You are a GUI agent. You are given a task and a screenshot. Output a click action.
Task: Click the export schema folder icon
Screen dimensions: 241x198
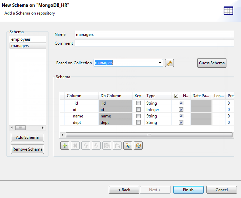point(138,146)
